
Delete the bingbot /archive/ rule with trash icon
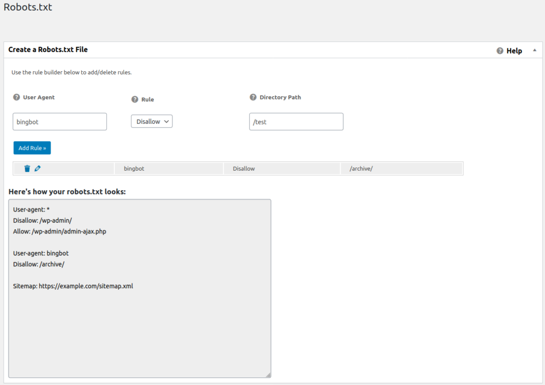[x=27, y=169]
